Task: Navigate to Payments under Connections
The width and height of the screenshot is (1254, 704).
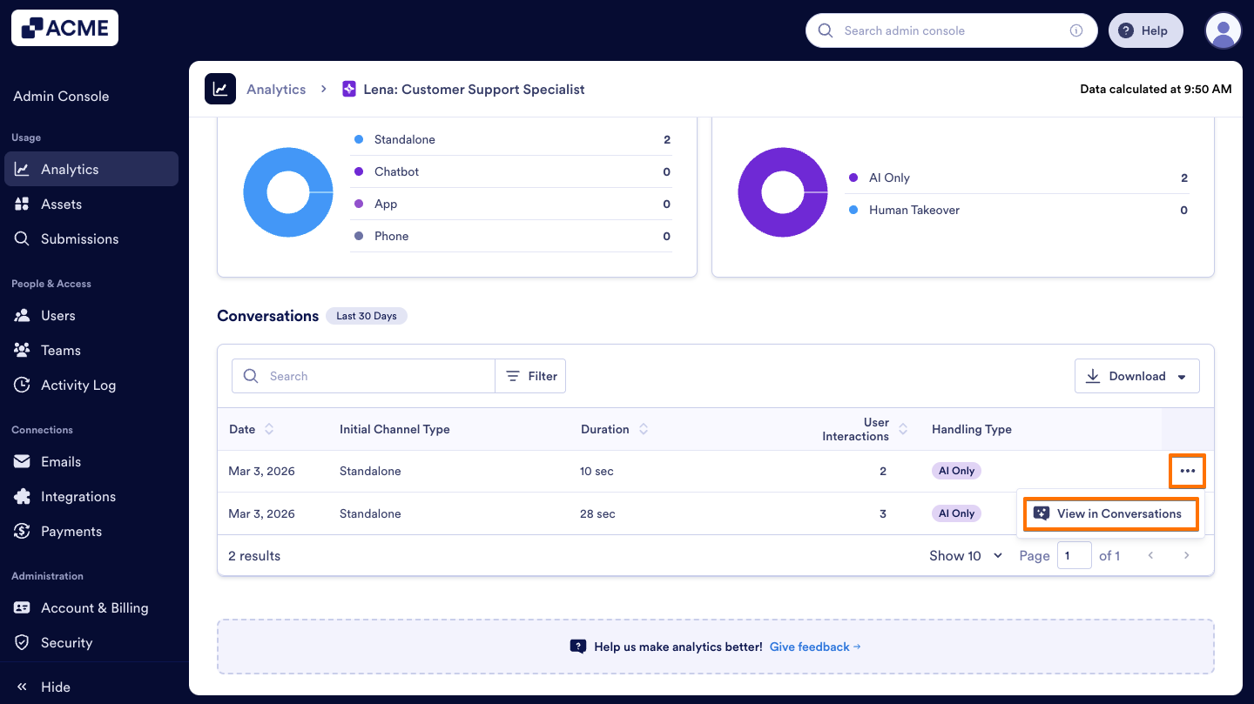Action: point(71,531)
